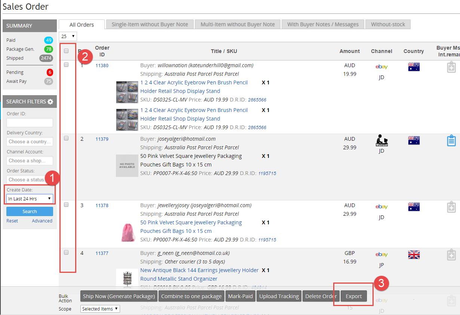Screen dimensions: 460x315
Task: Click Combine to one package button
Action: (x=191, y=296)
